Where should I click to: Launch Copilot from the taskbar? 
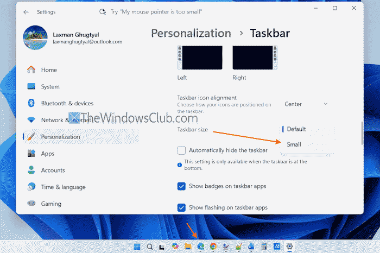point(175,246)
